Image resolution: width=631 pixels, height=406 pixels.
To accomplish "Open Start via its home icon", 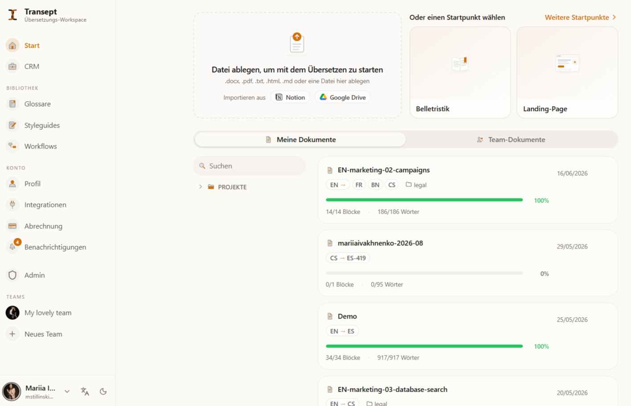I will tap(12, 46).
